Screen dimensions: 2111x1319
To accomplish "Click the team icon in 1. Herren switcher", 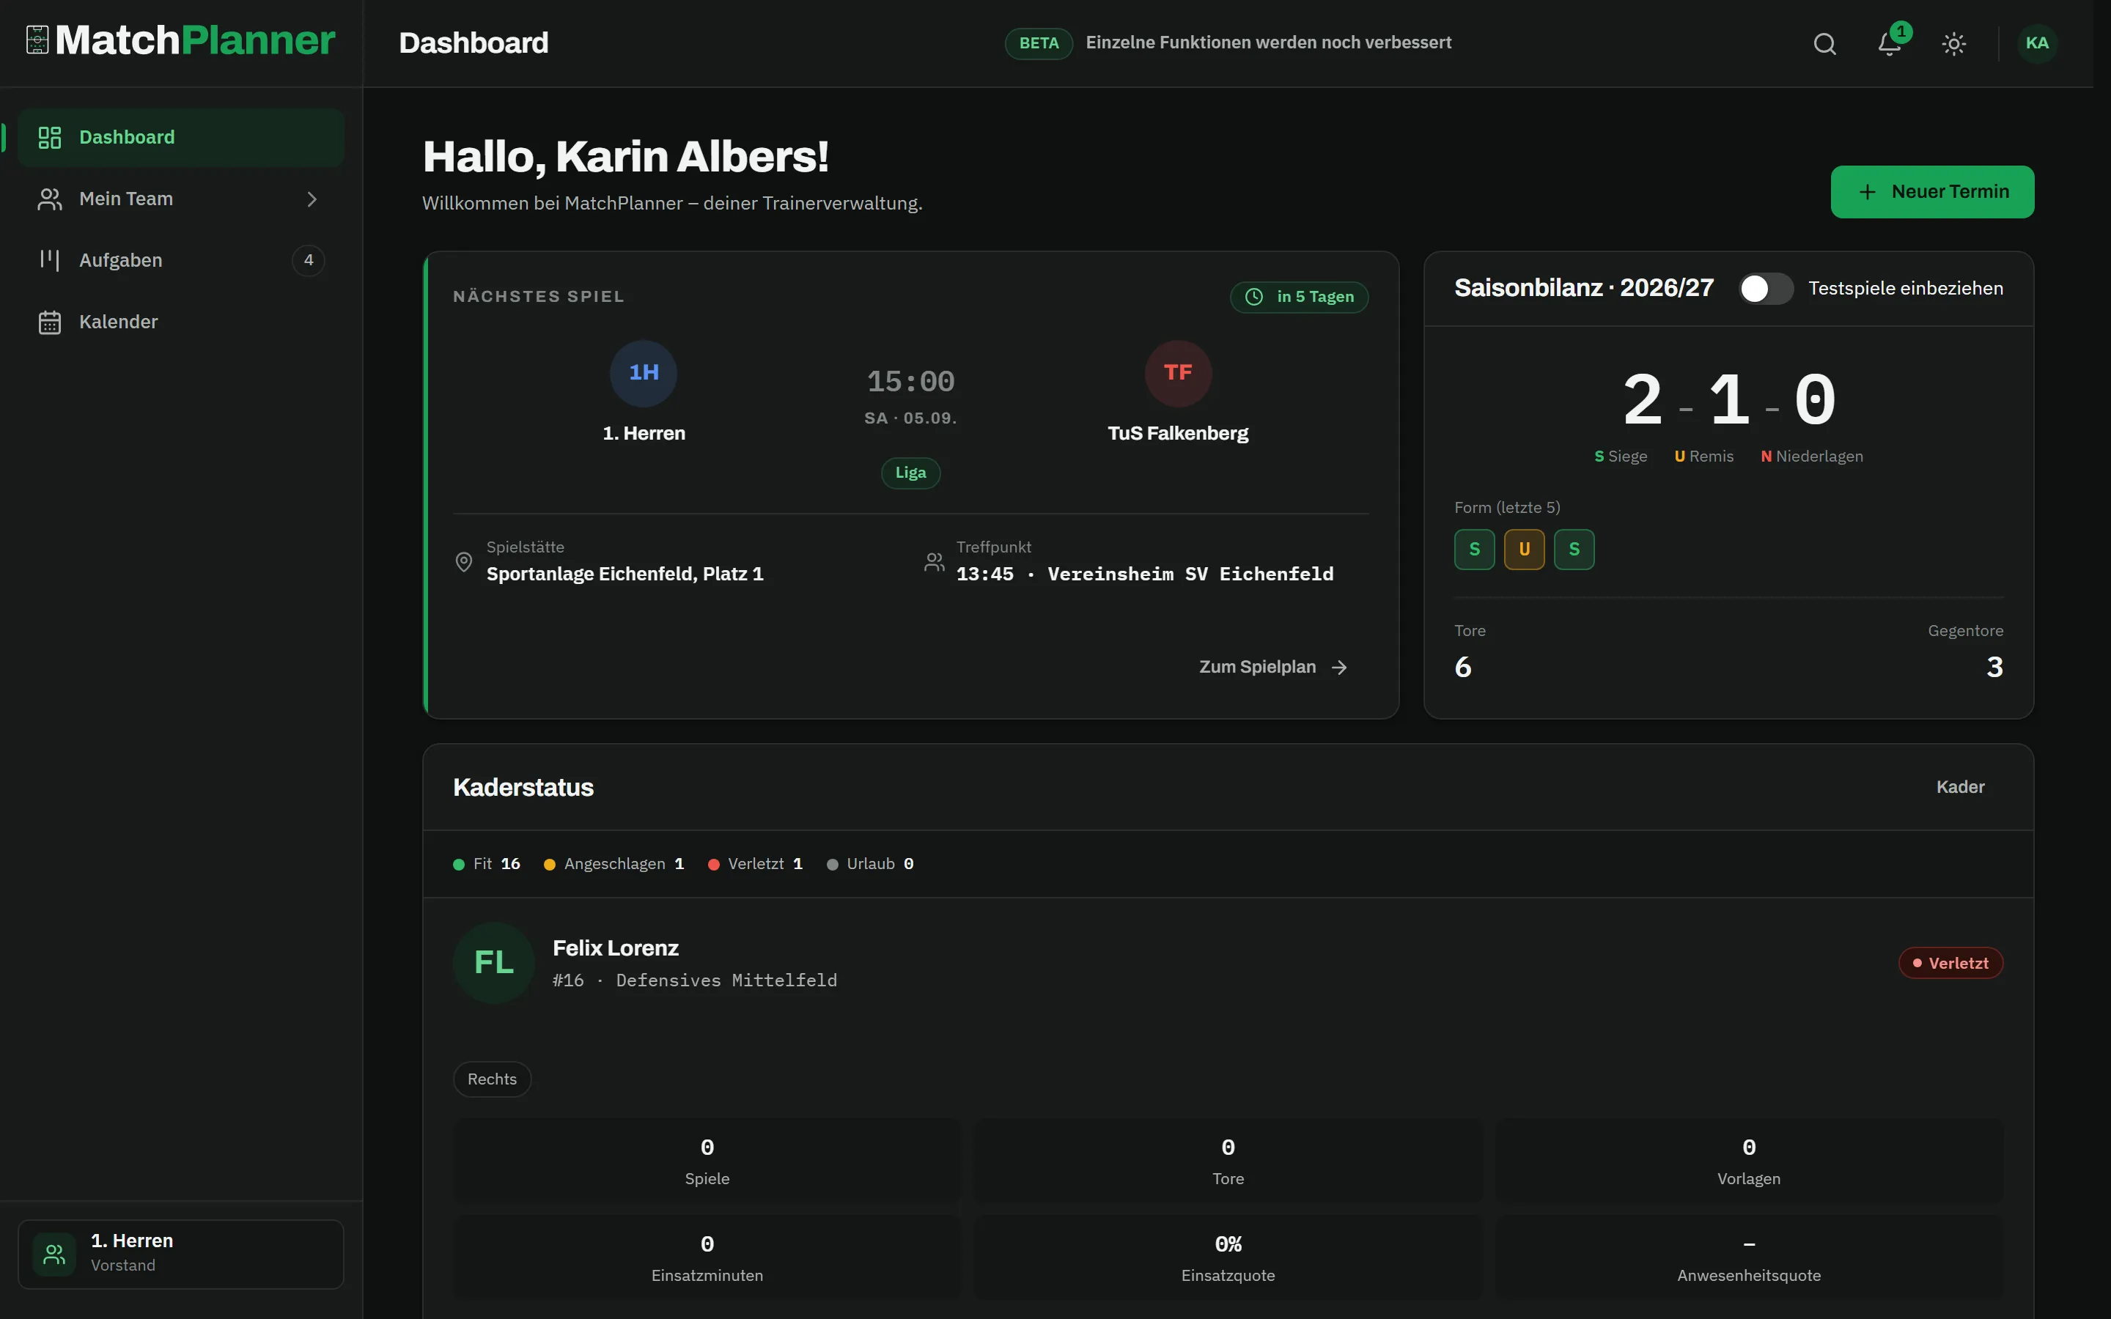I will click(x=54, y=1255).
